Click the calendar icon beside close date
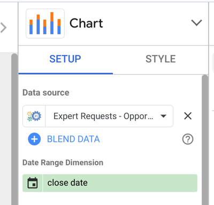 pyautogui.click(x=33, y=183)
